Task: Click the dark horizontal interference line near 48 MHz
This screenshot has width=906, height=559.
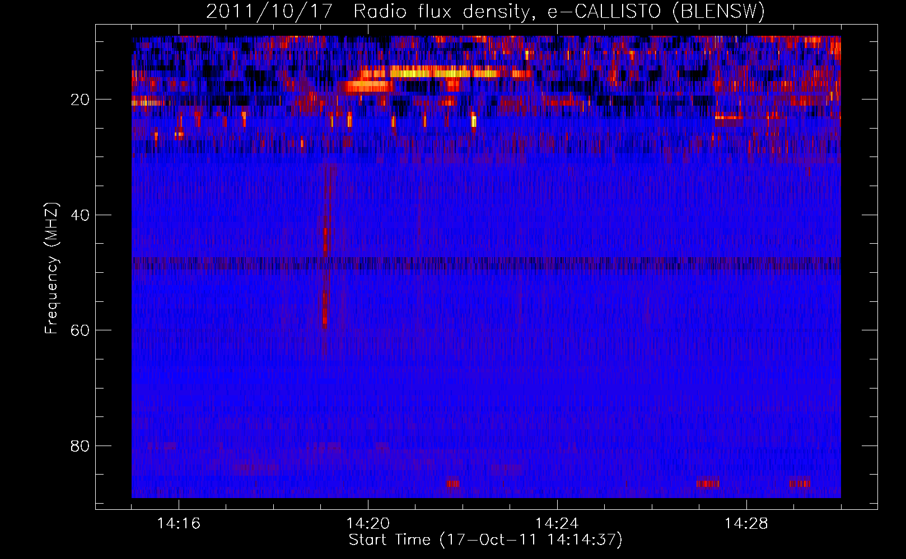Action: (486, 263)
